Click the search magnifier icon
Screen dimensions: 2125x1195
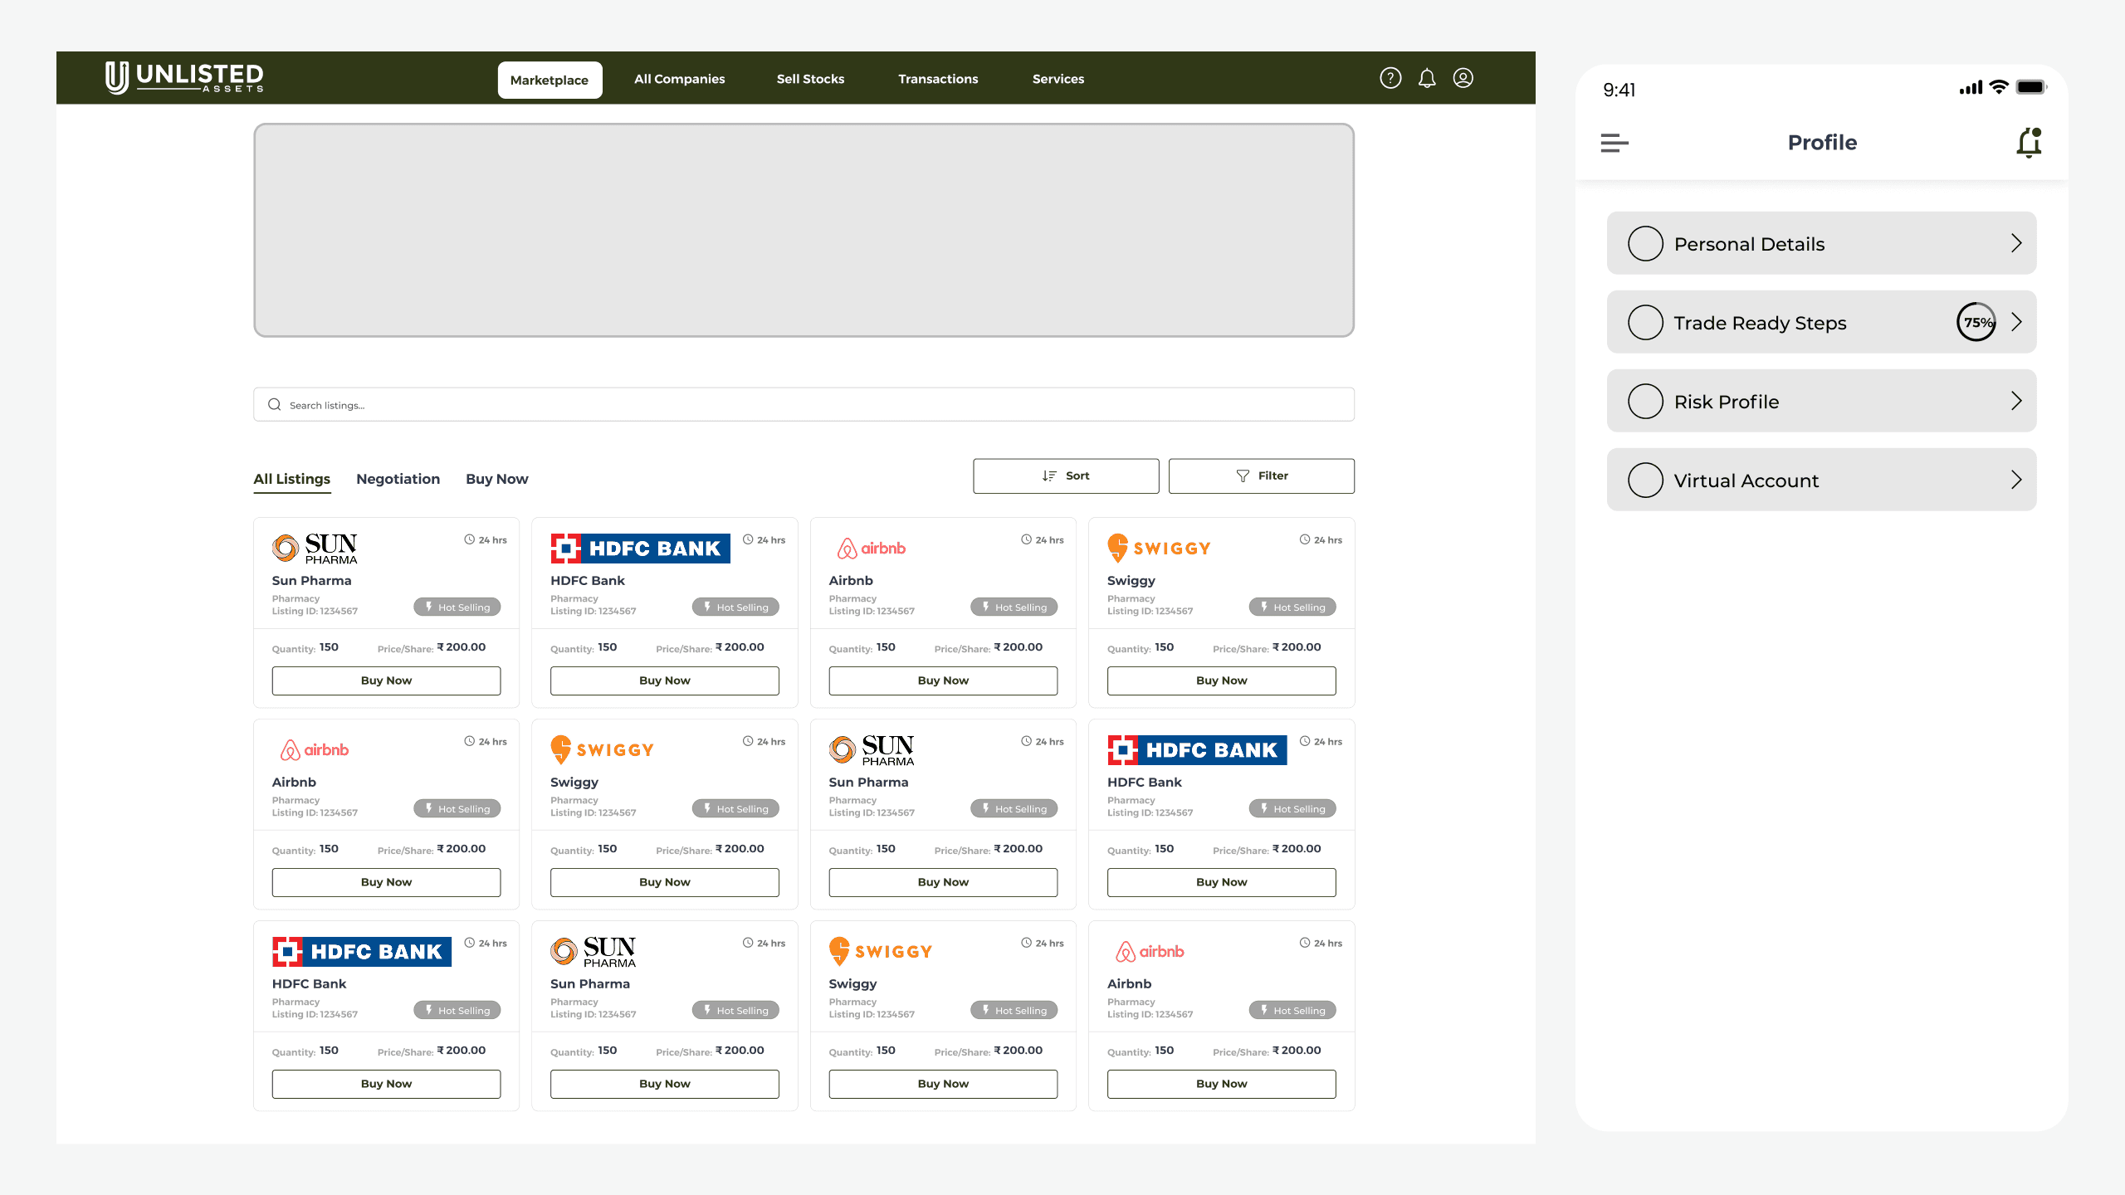click(x=274, y=405)
